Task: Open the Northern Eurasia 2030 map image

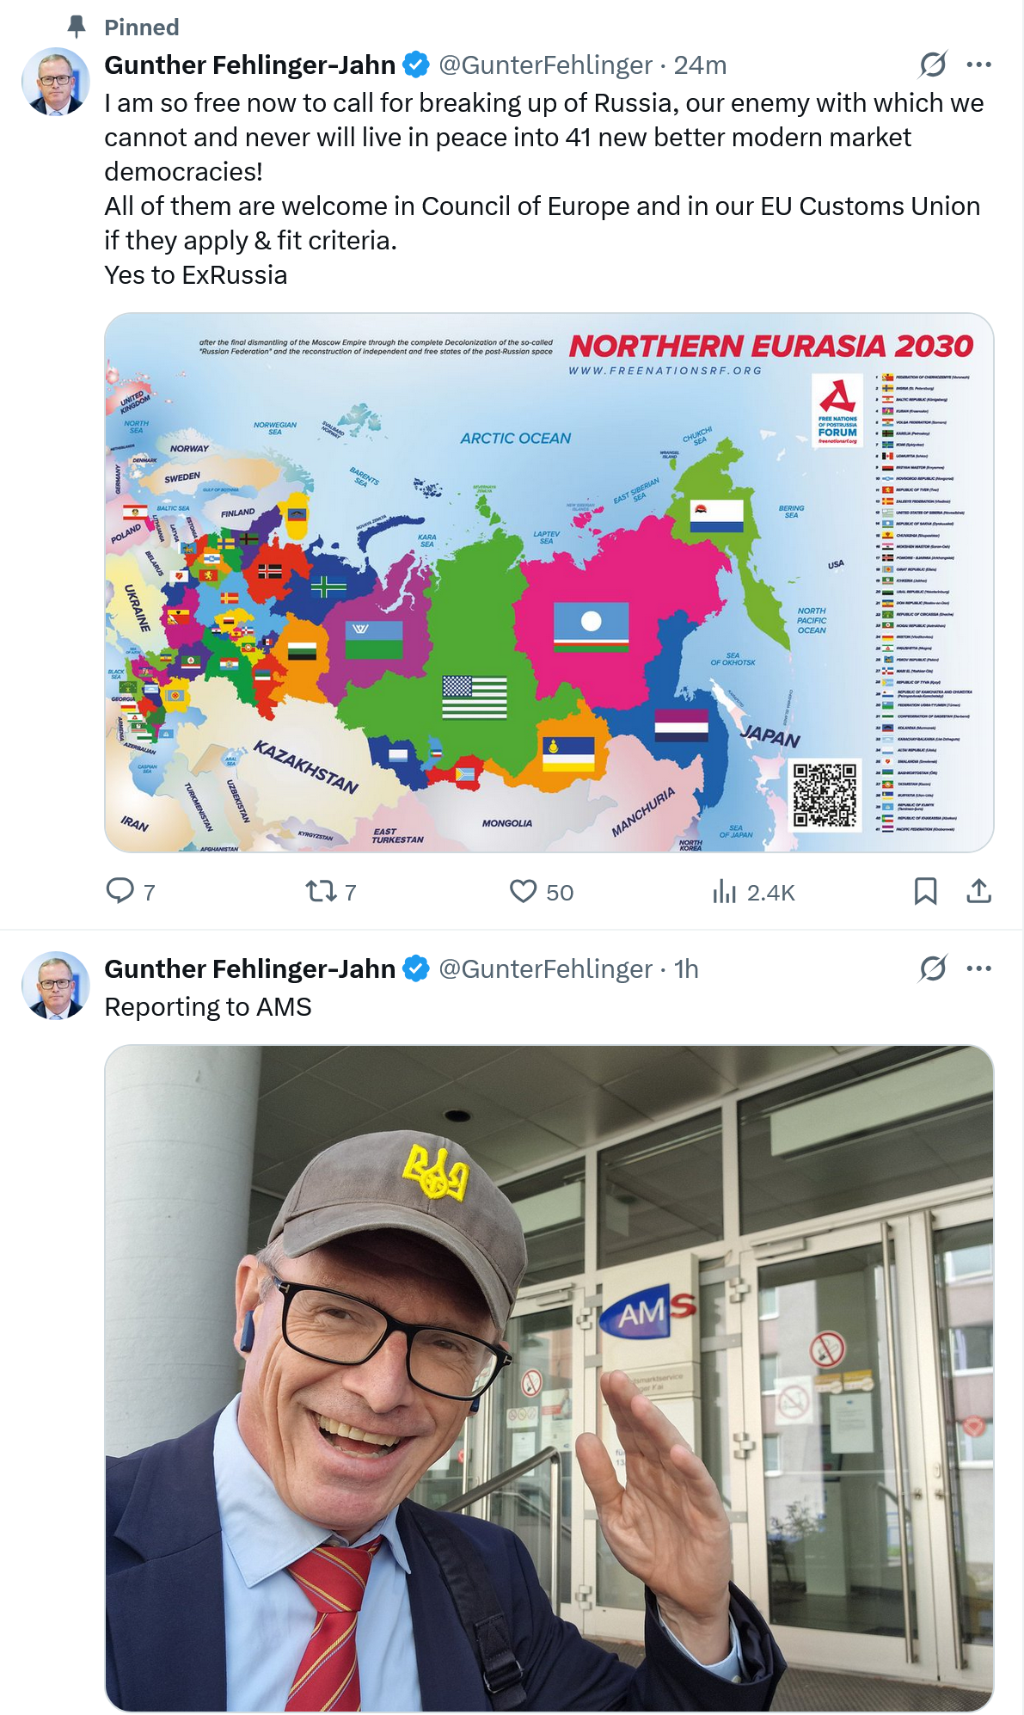Action: [x=549, y=582]
